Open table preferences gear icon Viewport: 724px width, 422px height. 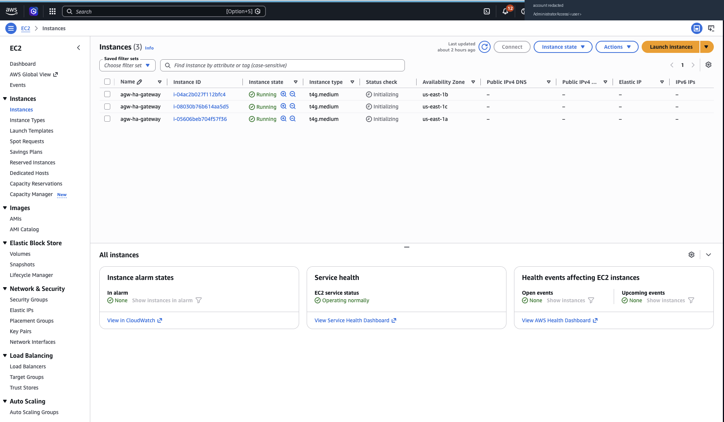pyautogui.click(x=709, y=65)
